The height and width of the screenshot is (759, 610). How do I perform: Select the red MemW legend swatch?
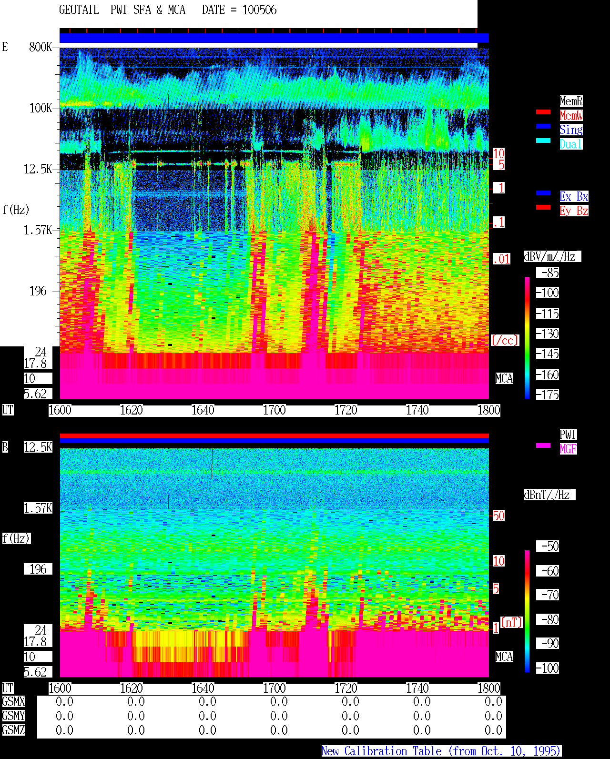point(543,112)
